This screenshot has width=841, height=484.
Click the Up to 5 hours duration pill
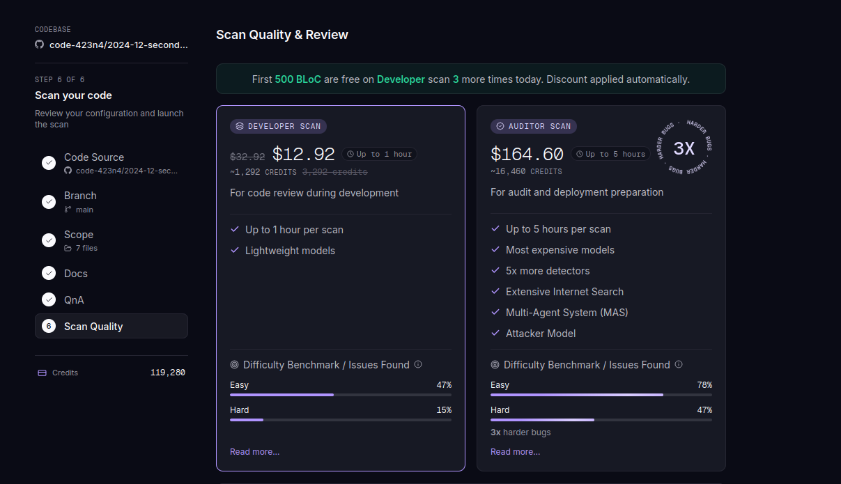coord(610,154)
